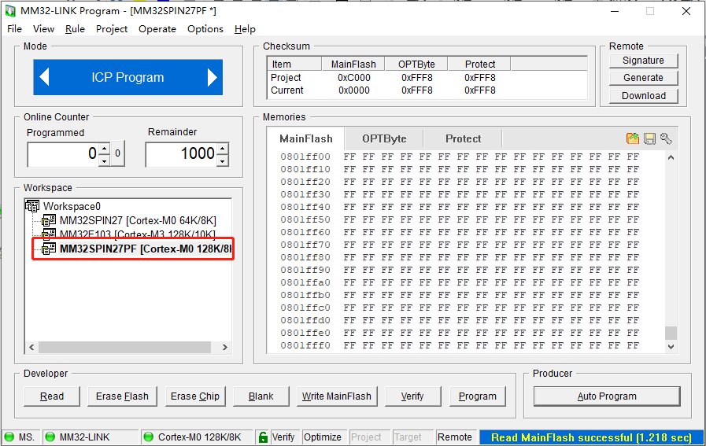Click the memory view scroll up arrow
Image resolution: width=706 pixels, height=446 pixels.
[671, 157]
